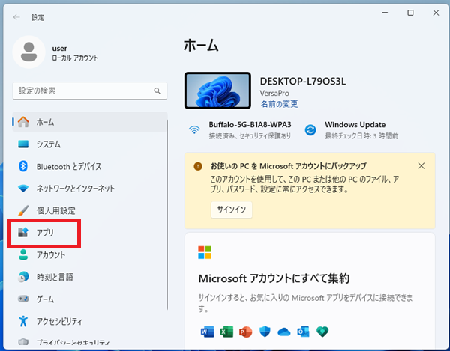Click the accessibility figure icon
Viewport: 450px width, 351px height.
point(23,321)
